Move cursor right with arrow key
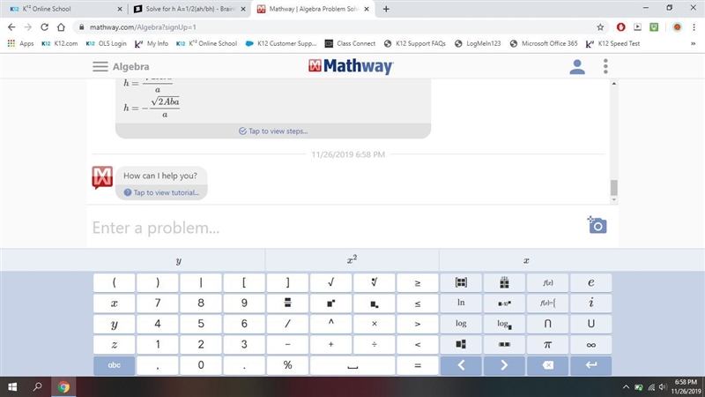This screenshot has height=397, width=705. click(x=504, y=365)
